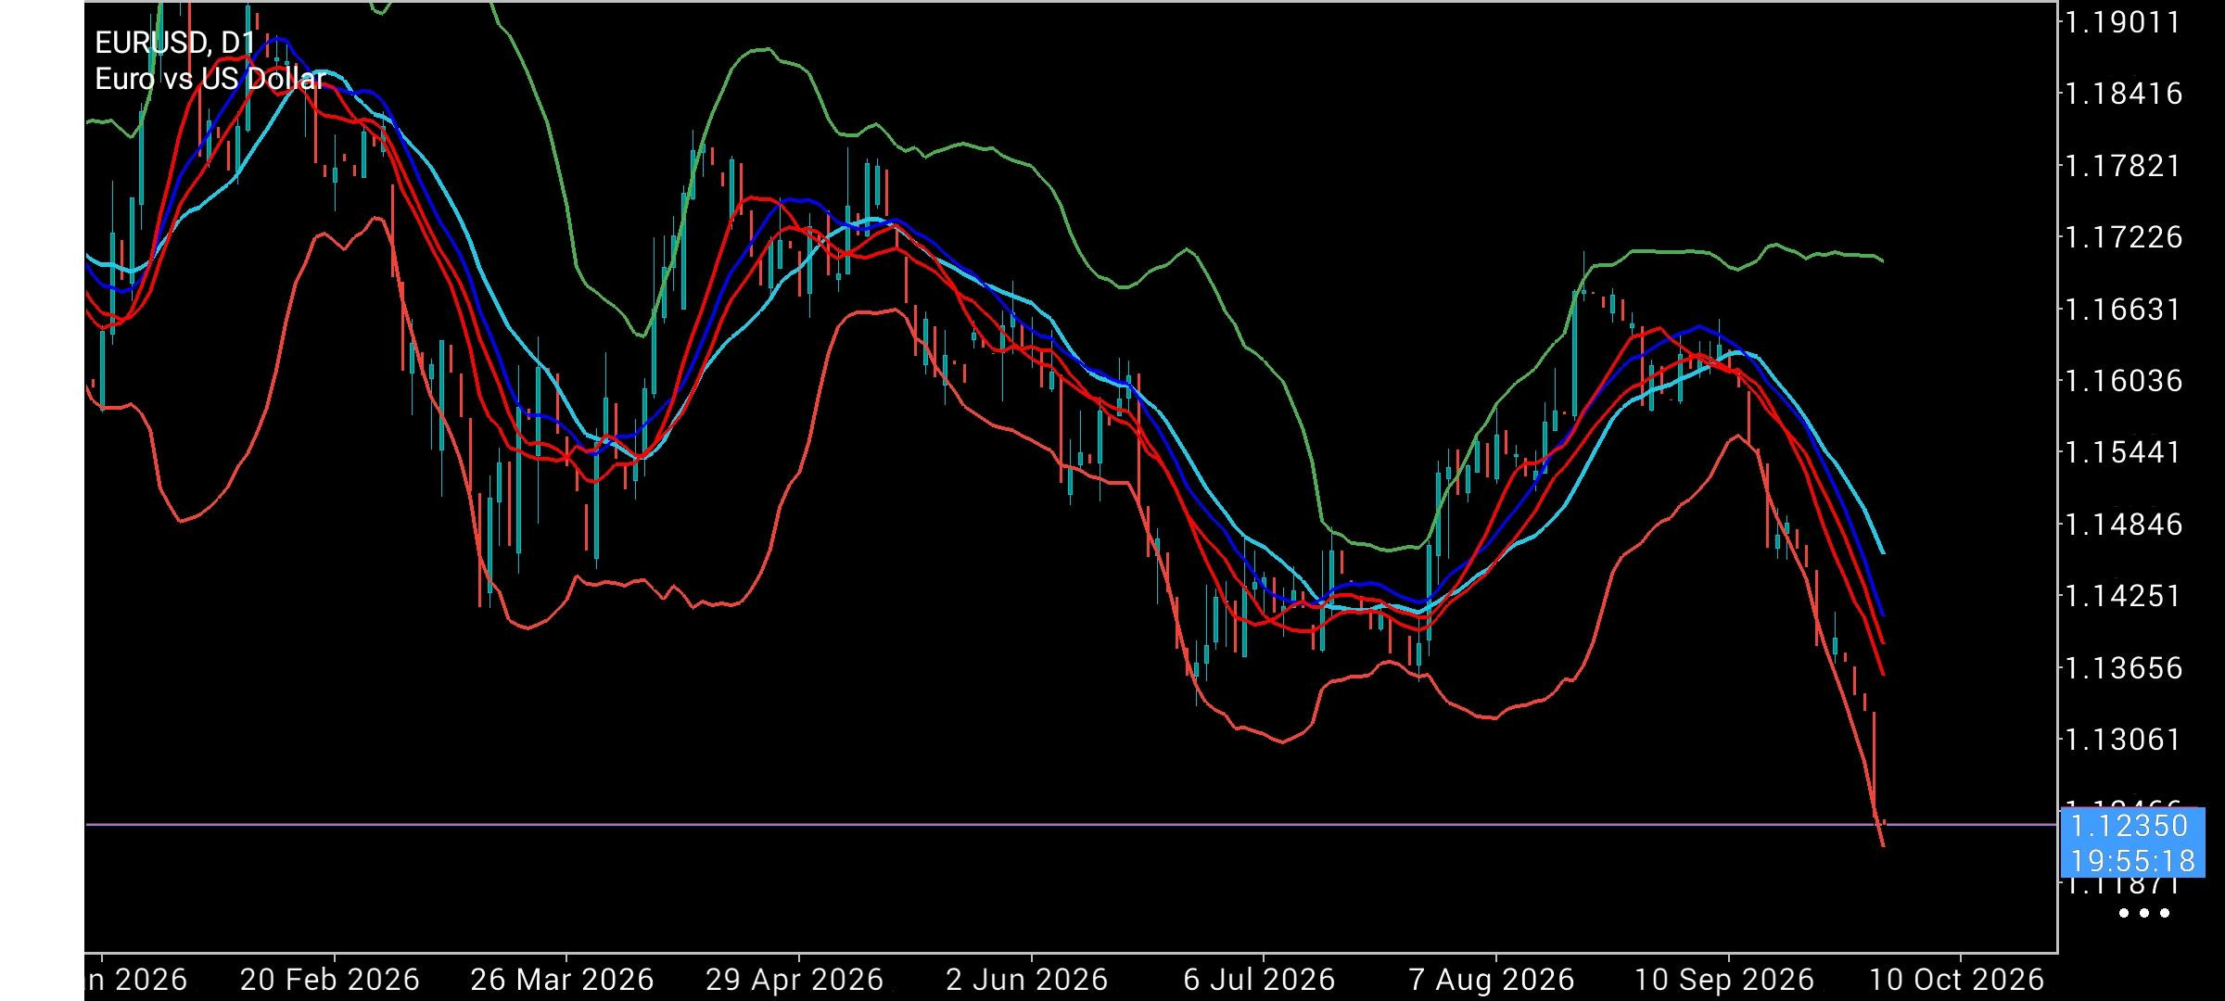Click price axis label 1.15441
Viewport: 2225px width, 1001px height.
click(x=2121, y=452)
